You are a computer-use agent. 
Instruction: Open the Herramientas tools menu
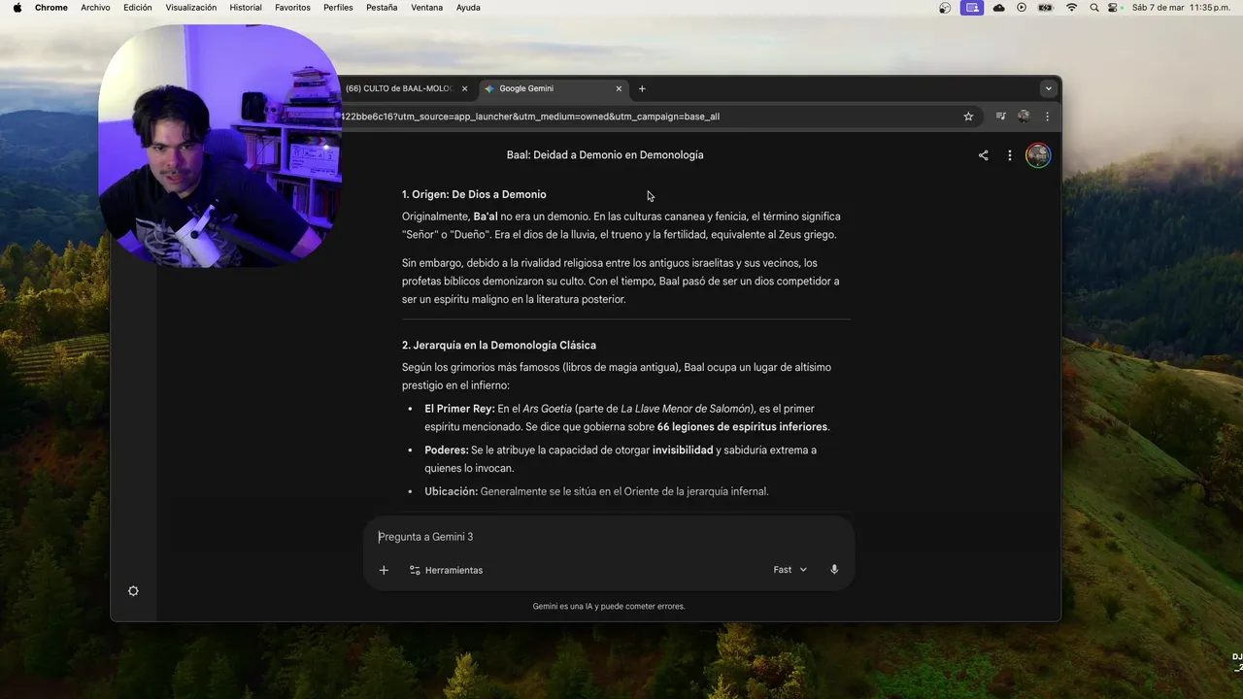[x=446, y=570]
